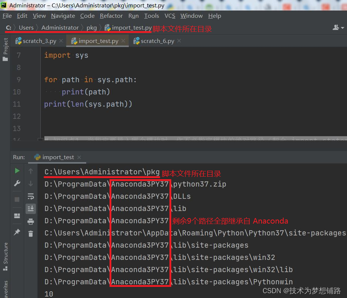The image size is (347, 298).
Task: Click the output value 10
Action: pyautogui.click(x=49, y=294)
